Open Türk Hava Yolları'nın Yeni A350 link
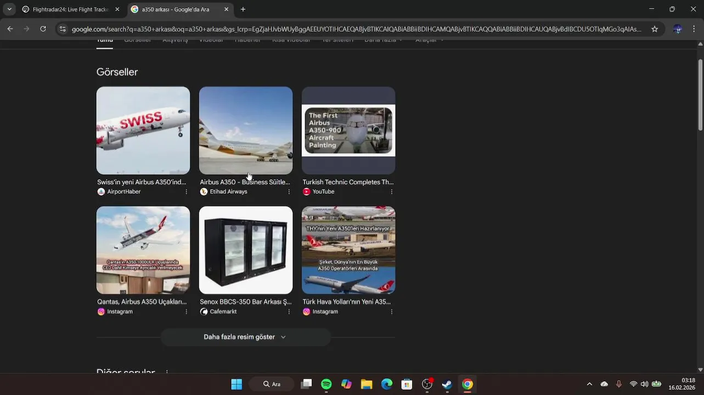 click(347, 302)
